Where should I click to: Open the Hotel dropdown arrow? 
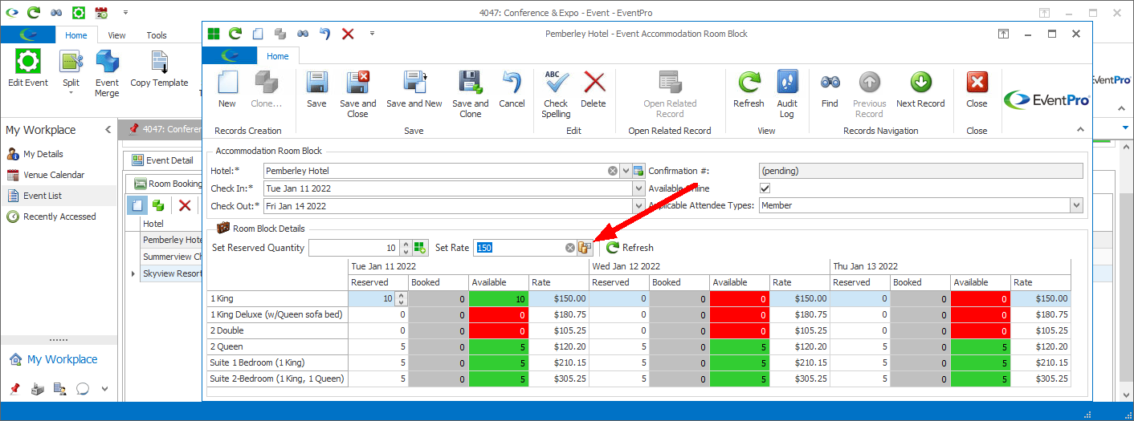click(625, 171)
